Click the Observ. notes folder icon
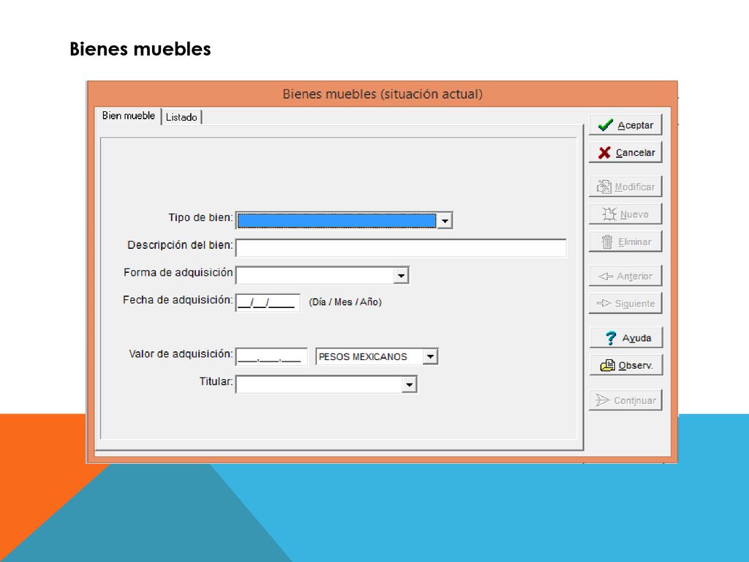Viewport: 749px width, 562px height. [608, 366]
